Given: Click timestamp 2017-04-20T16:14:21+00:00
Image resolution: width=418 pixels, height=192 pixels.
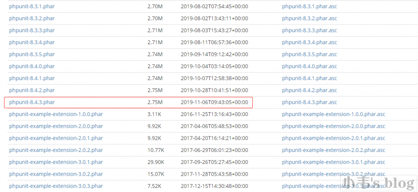Looking at the screenshot, I should pos(214,138).
